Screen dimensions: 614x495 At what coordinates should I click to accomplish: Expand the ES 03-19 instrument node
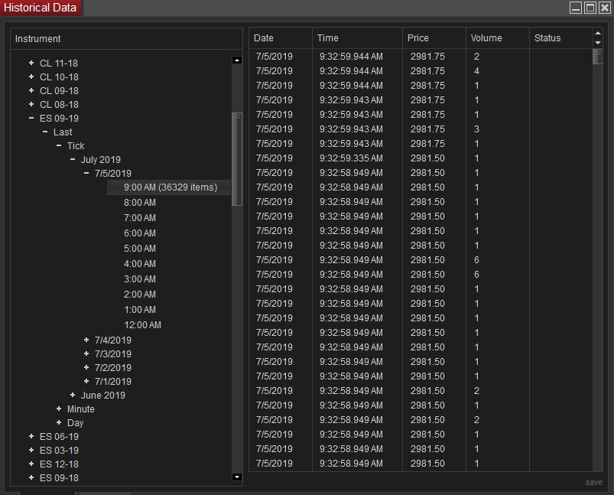coord(31,450)
